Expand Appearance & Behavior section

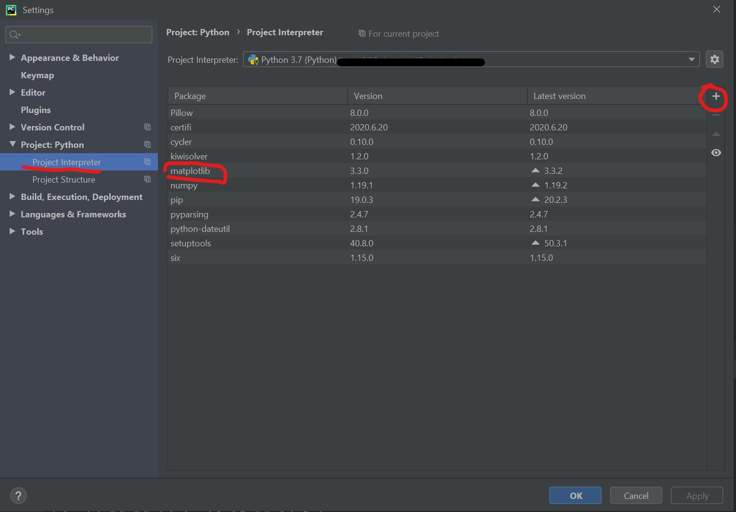(12, 57)
